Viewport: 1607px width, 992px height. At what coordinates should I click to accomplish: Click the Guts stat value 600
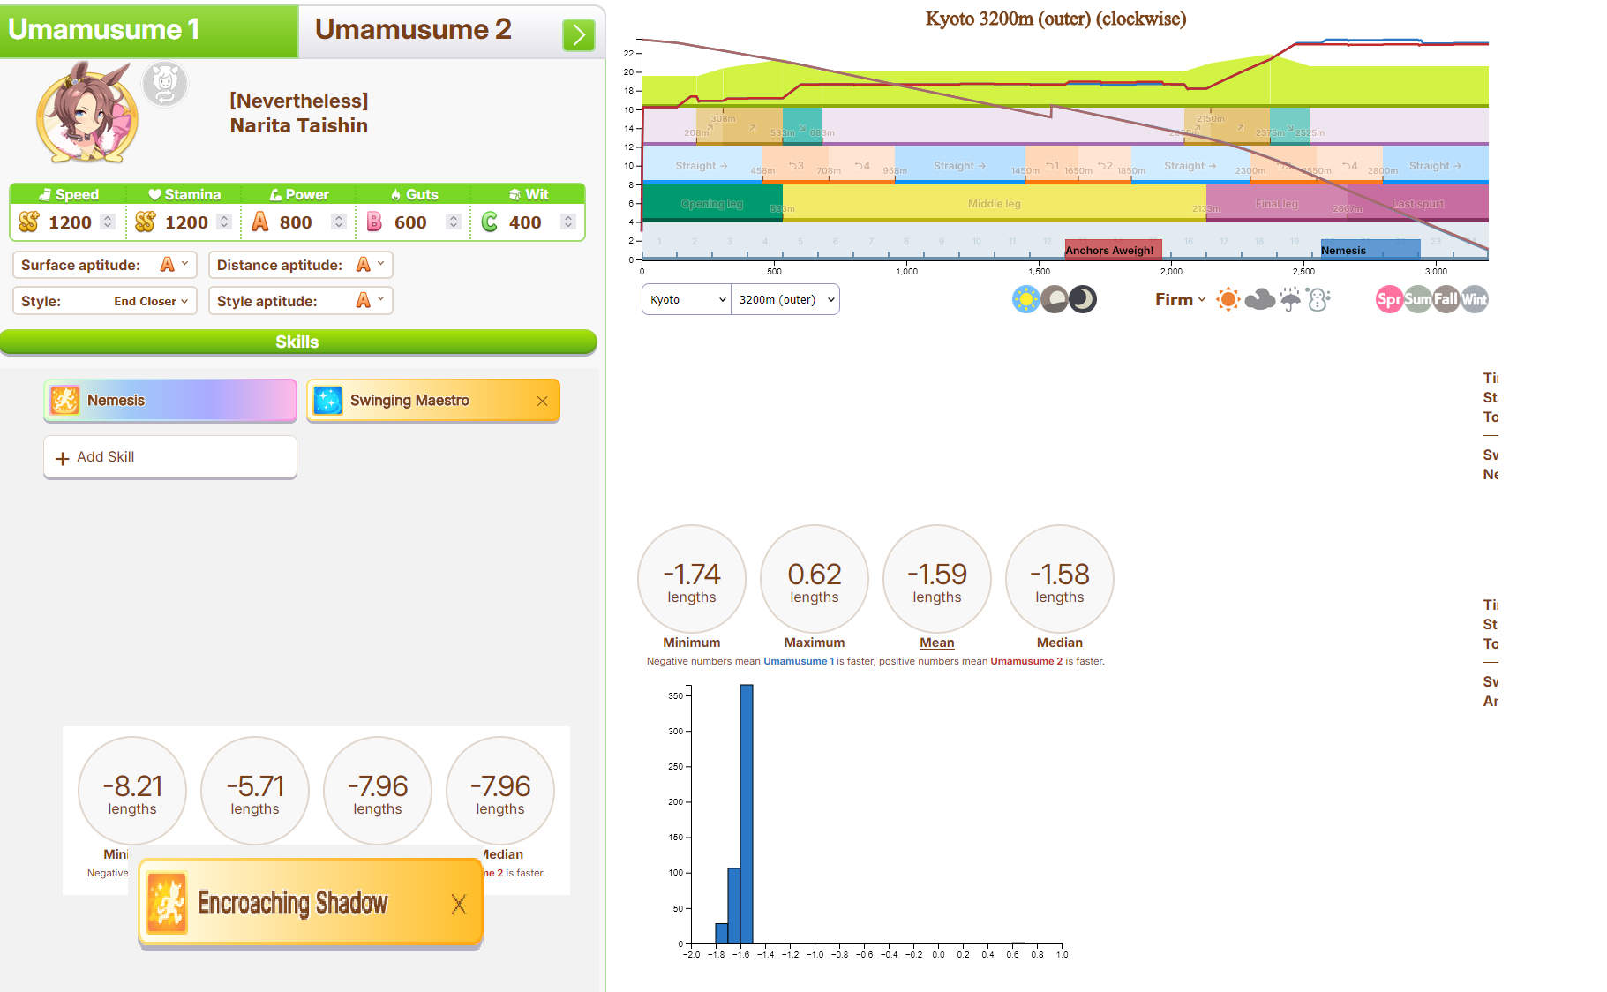[x=410, y=222]
